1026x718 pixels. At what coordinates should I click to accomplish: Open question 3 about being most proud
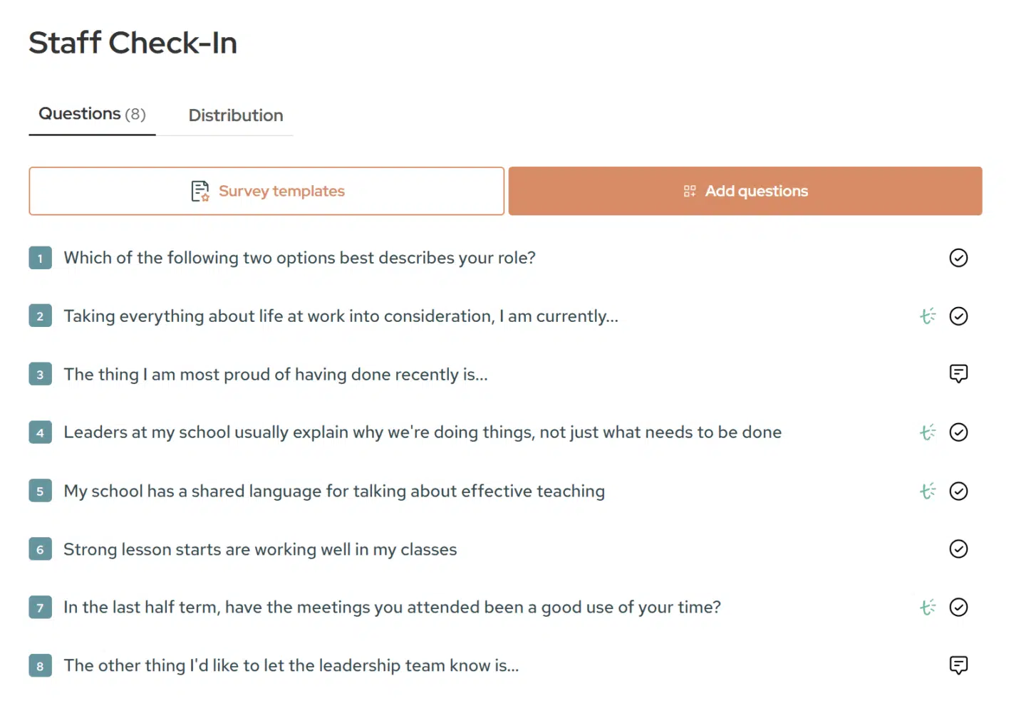tap(275, 375)
